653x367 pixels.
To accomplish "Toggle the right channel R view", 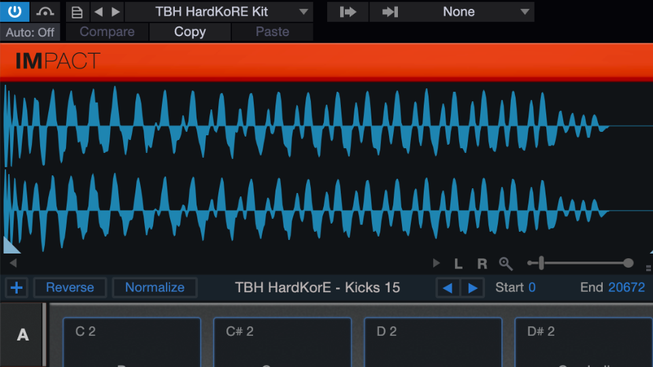I will (x=482, y=264).
